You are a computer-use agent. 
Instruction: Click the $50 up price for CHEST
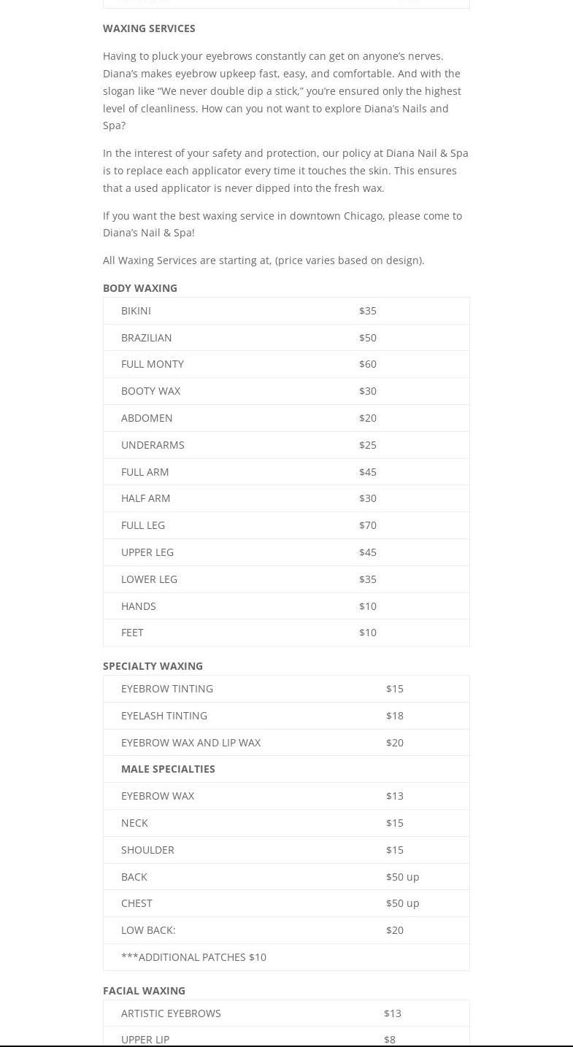(402, 903)
